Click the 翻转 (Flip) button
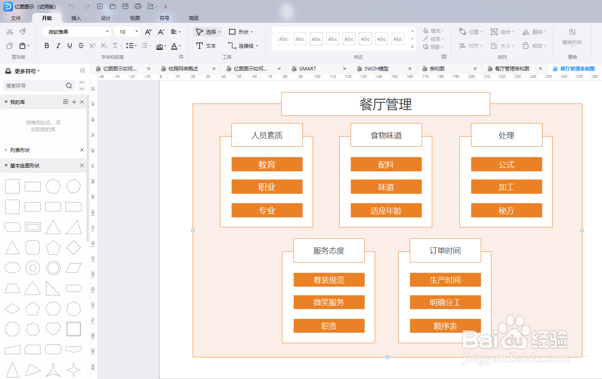Screen dimensions: 602x379 click(534, 32)
